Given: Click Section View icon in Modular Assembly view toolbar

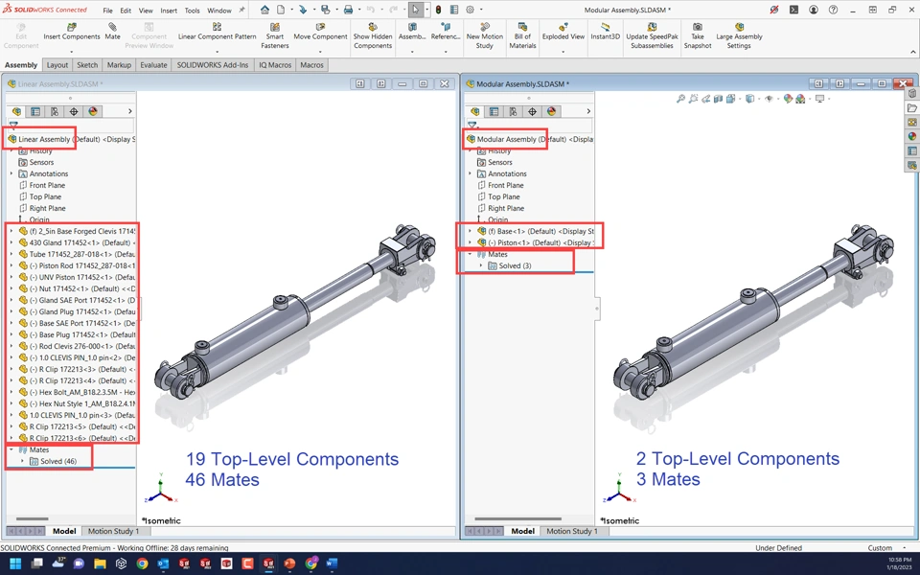Looking at the screenshot, I should 718,99.
